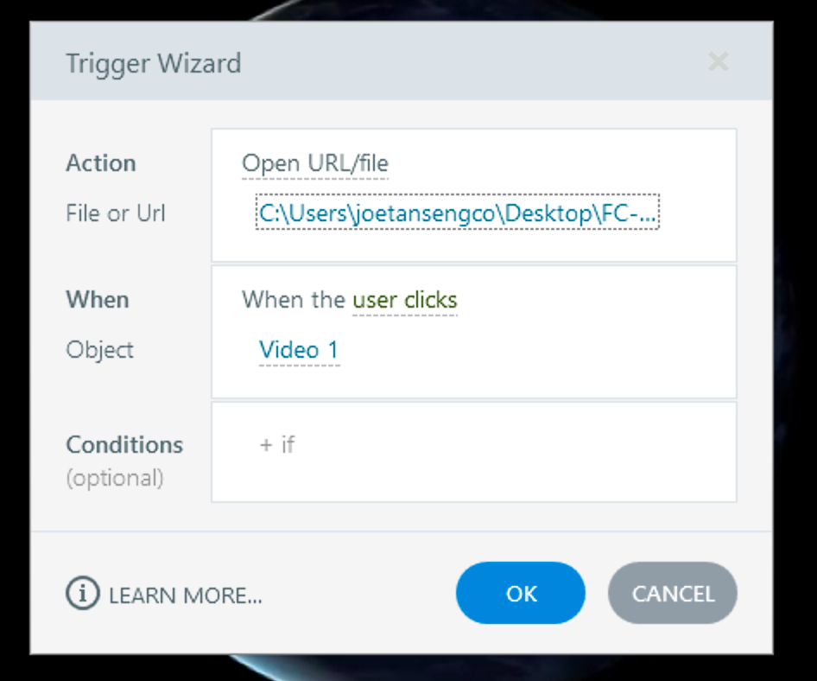Viewport: 817px width, 681px height.
Task: Add a condition with '+ if'
Action: [276, 445]
